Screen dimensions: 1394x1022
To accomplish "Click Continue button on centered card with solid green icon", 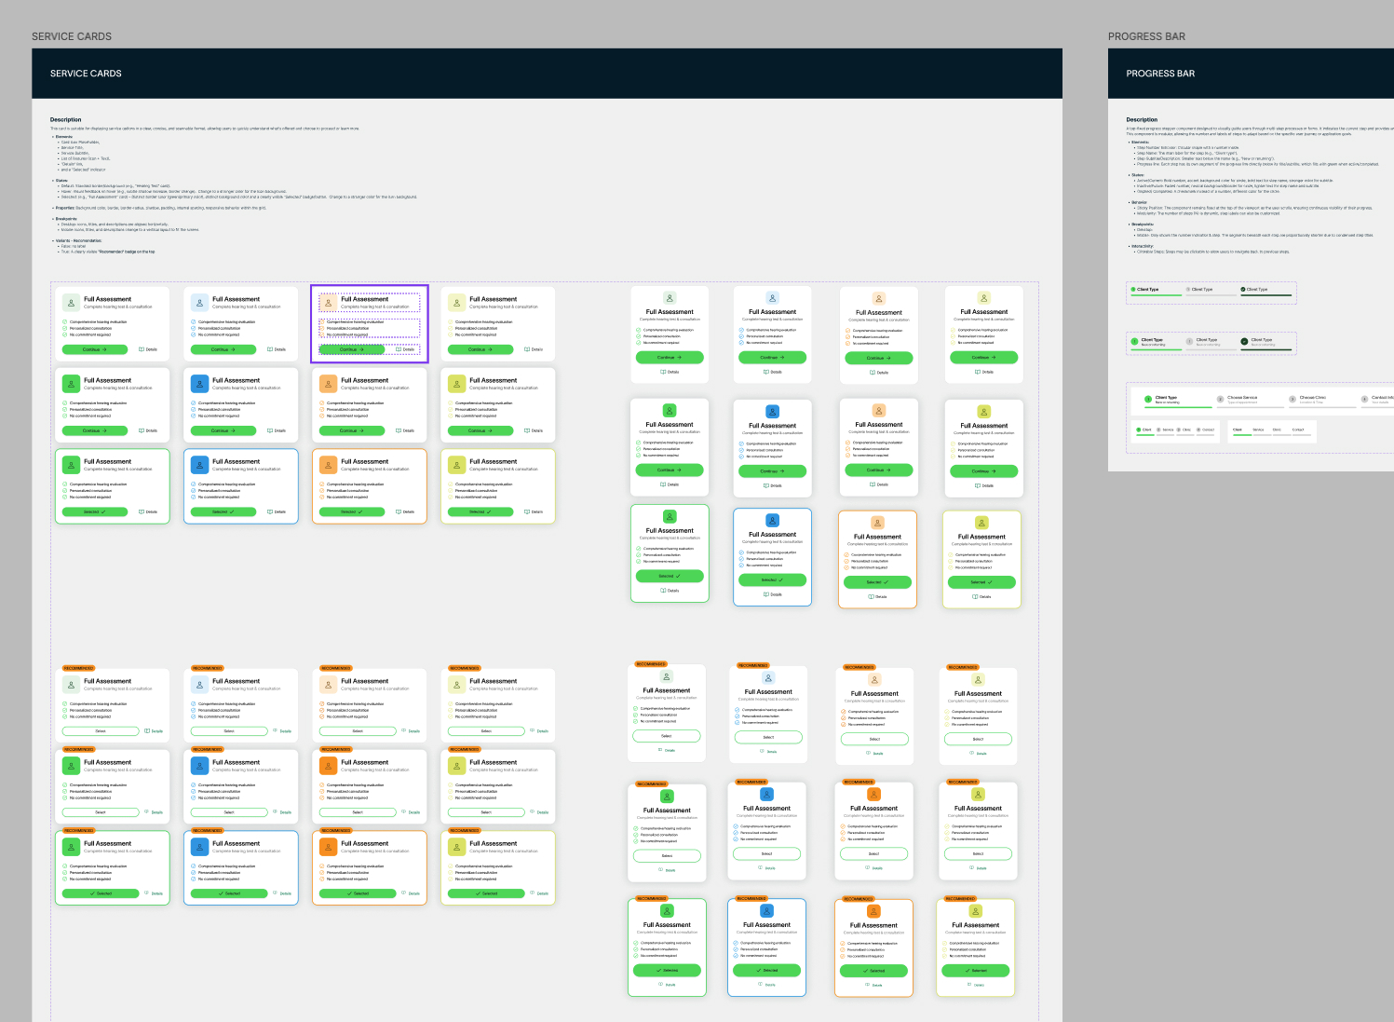I will point(670,470).
